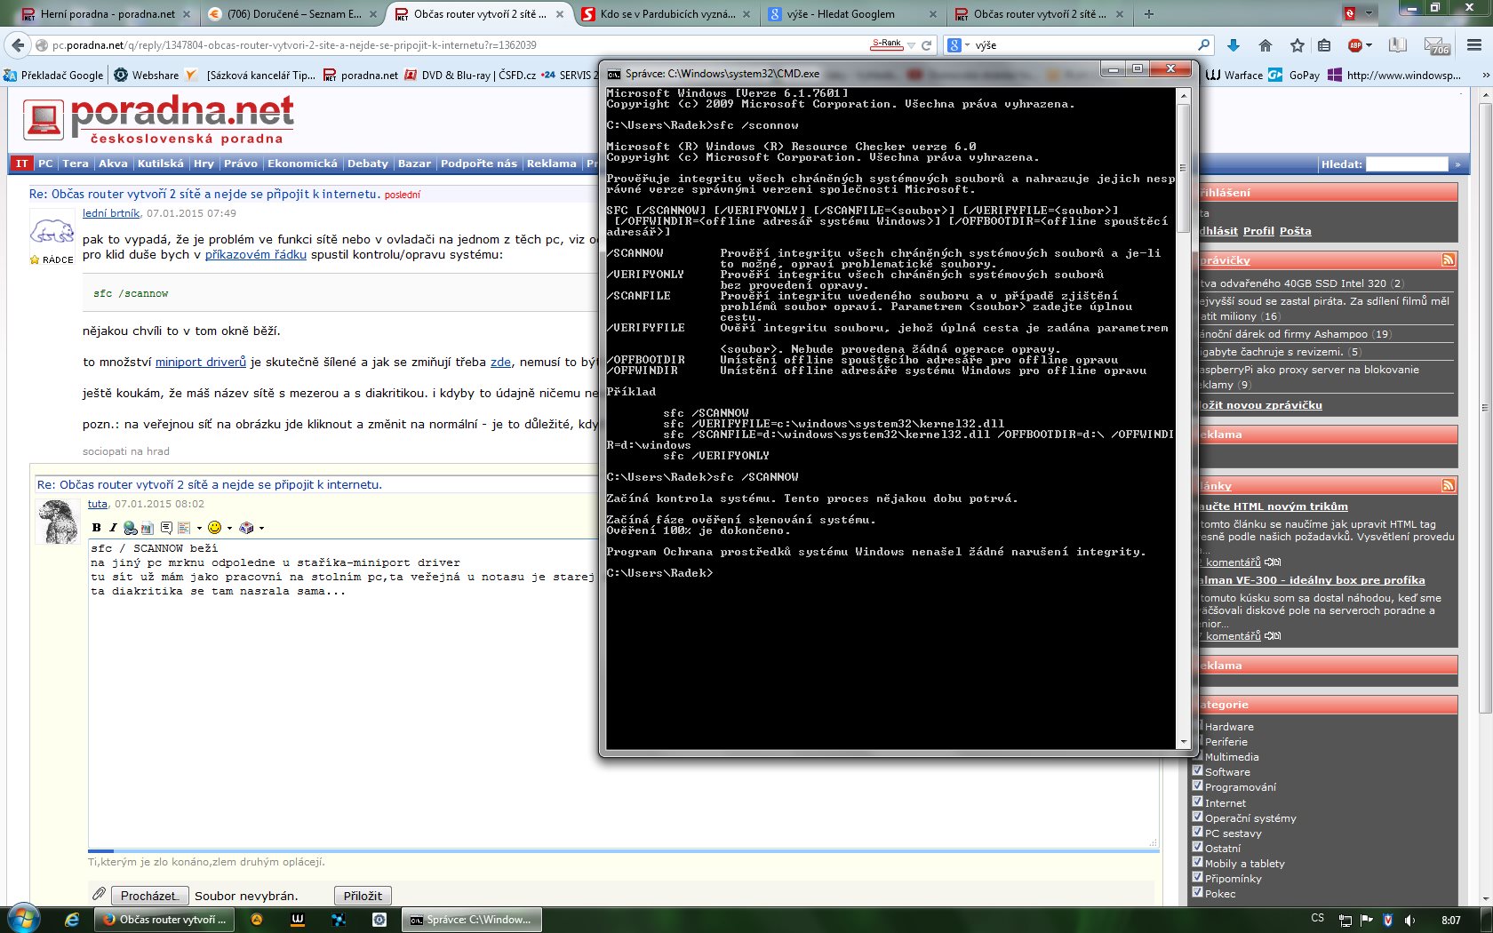Reload the page with the refresh icon
1493x933 pixels.
927,45
